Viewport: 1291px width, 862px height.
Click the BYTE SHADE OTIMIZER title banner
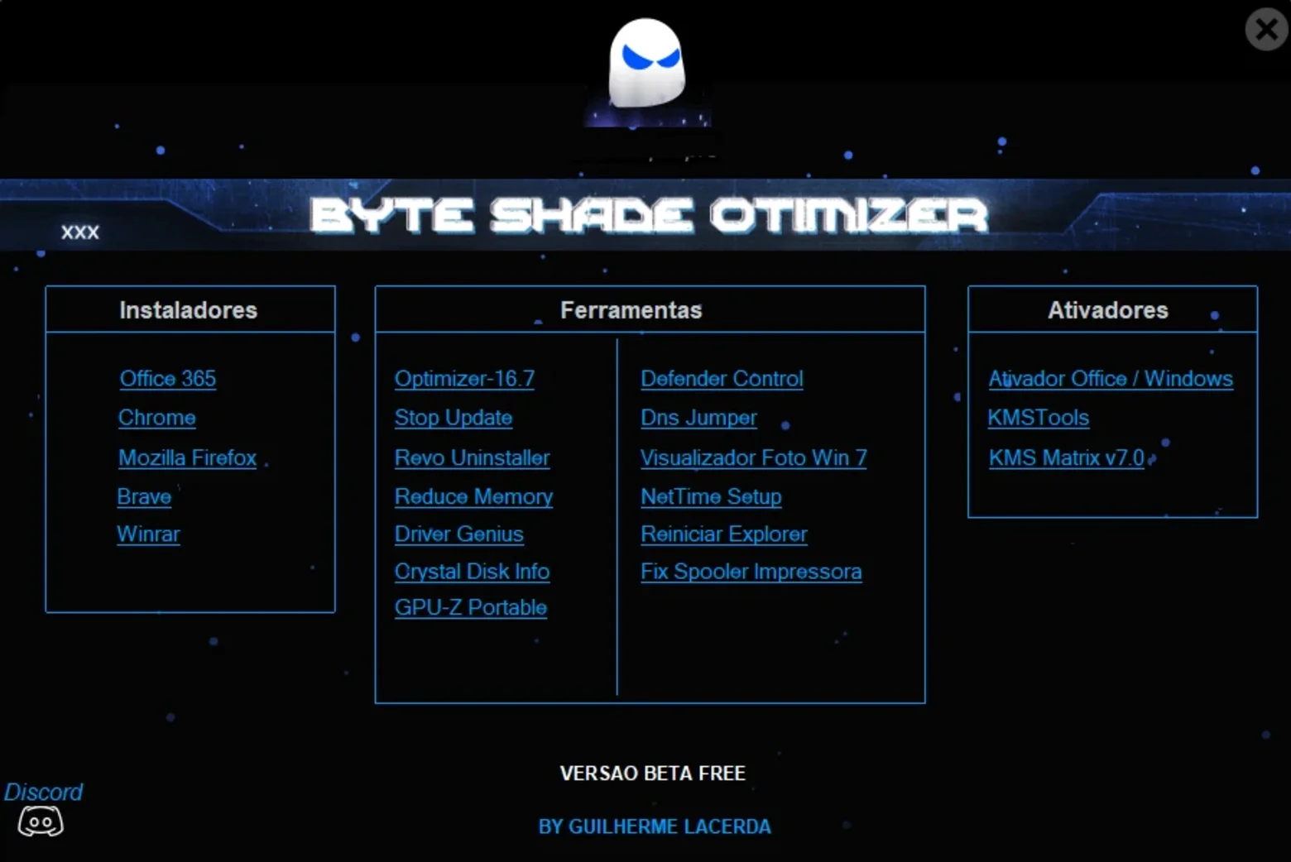(x=649, y=215)
